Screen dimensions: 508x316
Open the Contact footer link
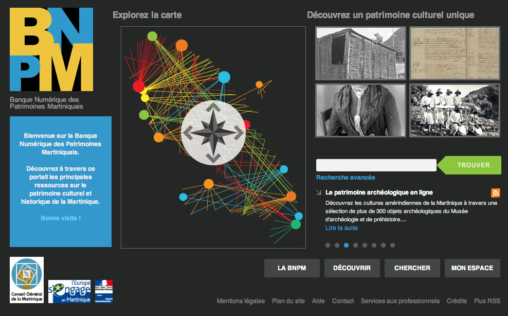pos(343,301)
